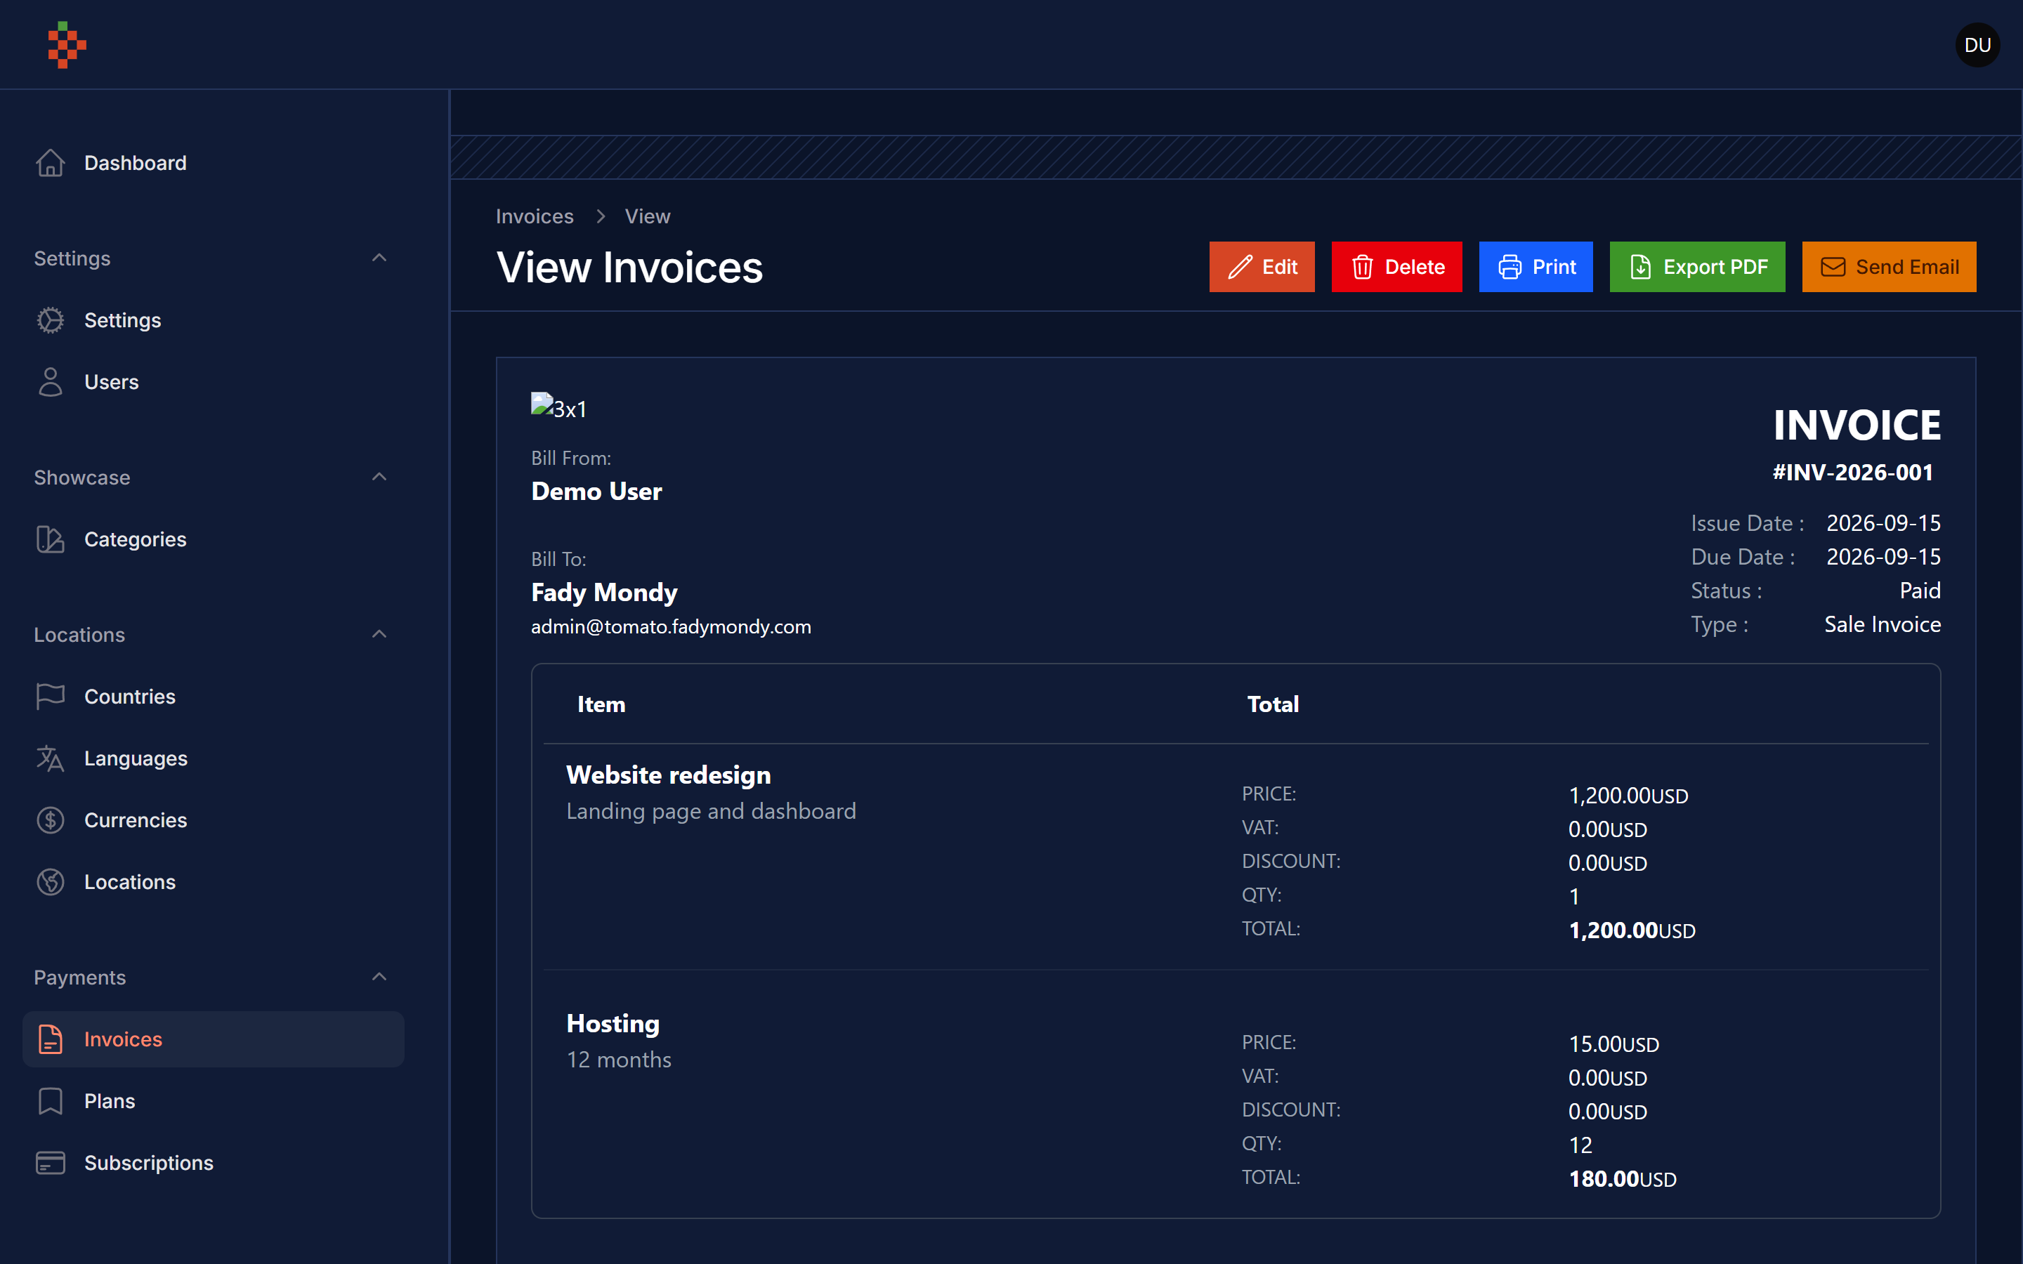Click the Locations globe icon
2023x1264 pixels.
pos(50,882)
